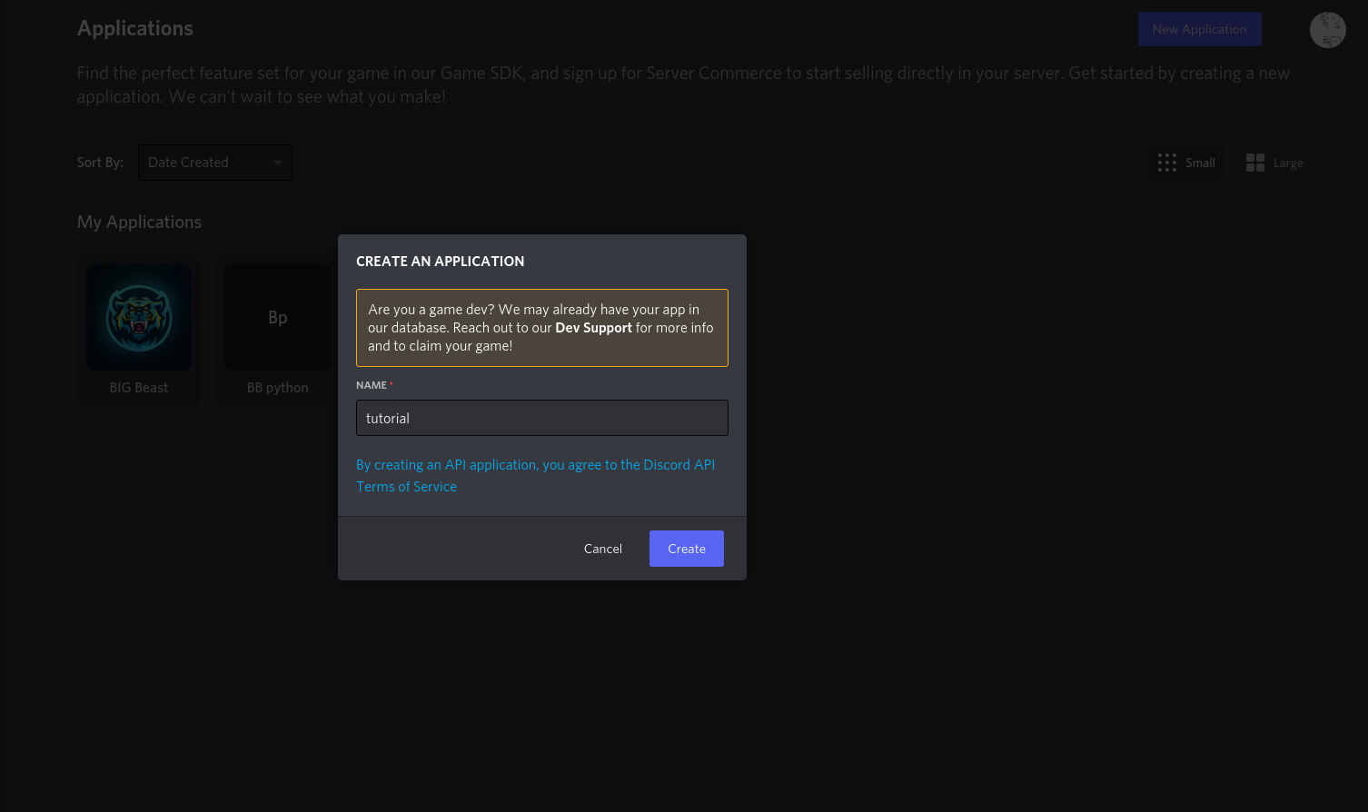Cancel the Create an Application dialog
The width and height of the screenshot is (1368, 812).
(603, 549)
